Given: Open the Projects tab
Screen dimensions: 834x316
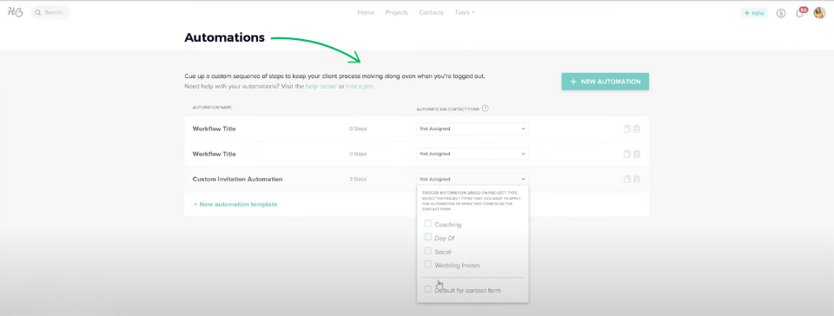Looking at the screenshot, I should 397,12.
